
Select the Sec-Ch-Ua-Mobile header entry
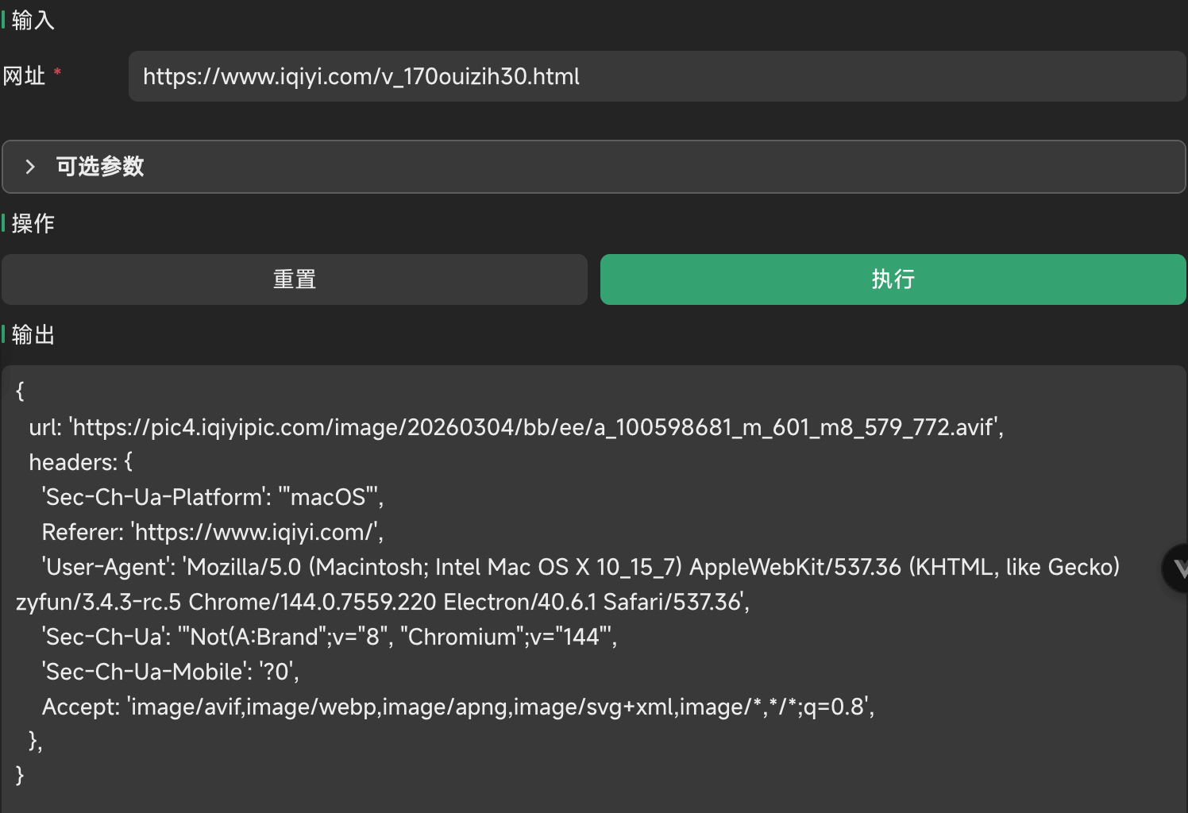pos(167,671)
